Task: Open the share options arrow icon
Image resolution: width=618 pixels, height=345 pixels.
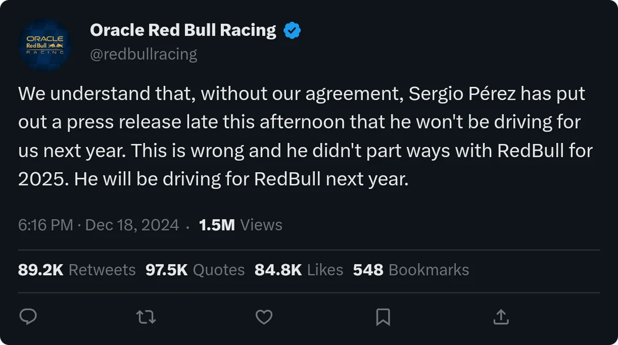Action: pos(501,316)
